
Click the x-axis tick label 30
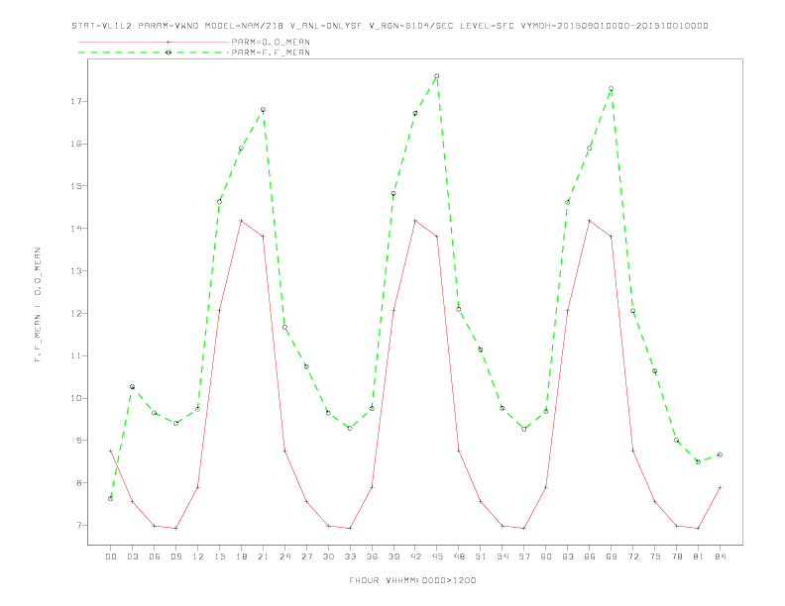(x=328, y=556)
